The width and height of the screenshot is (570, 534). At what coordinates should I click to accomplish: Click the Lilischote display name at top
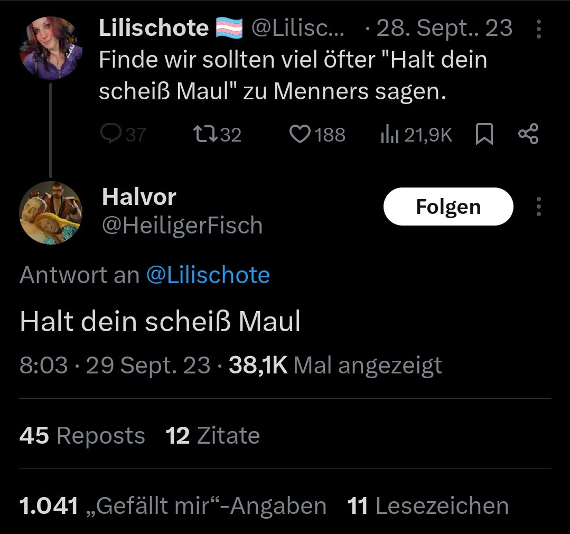pyautogui.click(x=154, y=29)
